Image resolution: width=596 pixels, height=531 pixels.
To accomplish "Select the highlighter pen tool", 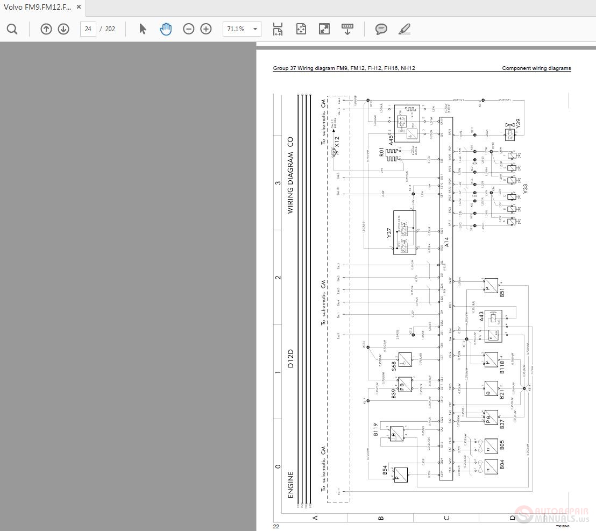I will [x=404, y=29].
